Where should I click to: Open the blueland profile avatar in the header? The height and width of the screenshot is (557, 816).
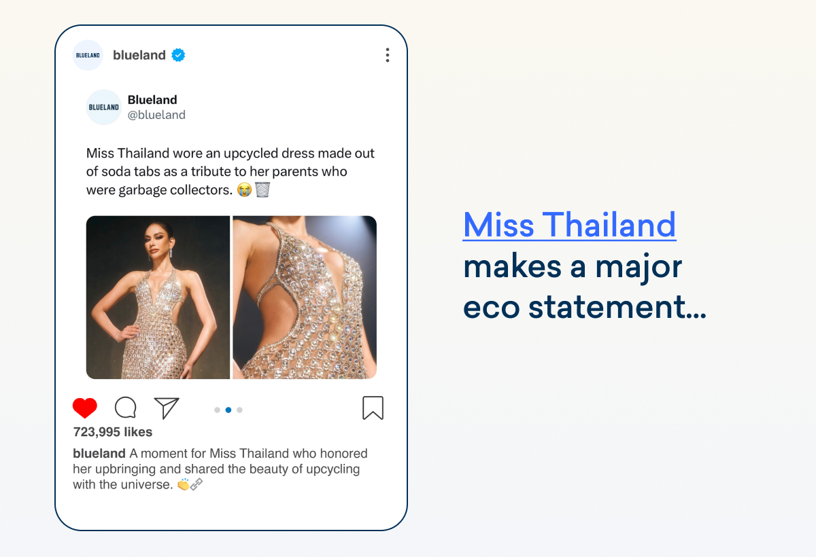point(88,55)
